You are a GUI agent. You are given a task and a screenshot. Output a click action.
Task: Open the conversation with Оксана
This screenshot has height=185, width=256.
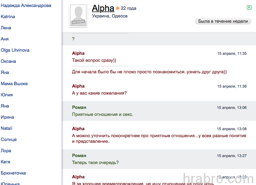[x=8, y=61]
